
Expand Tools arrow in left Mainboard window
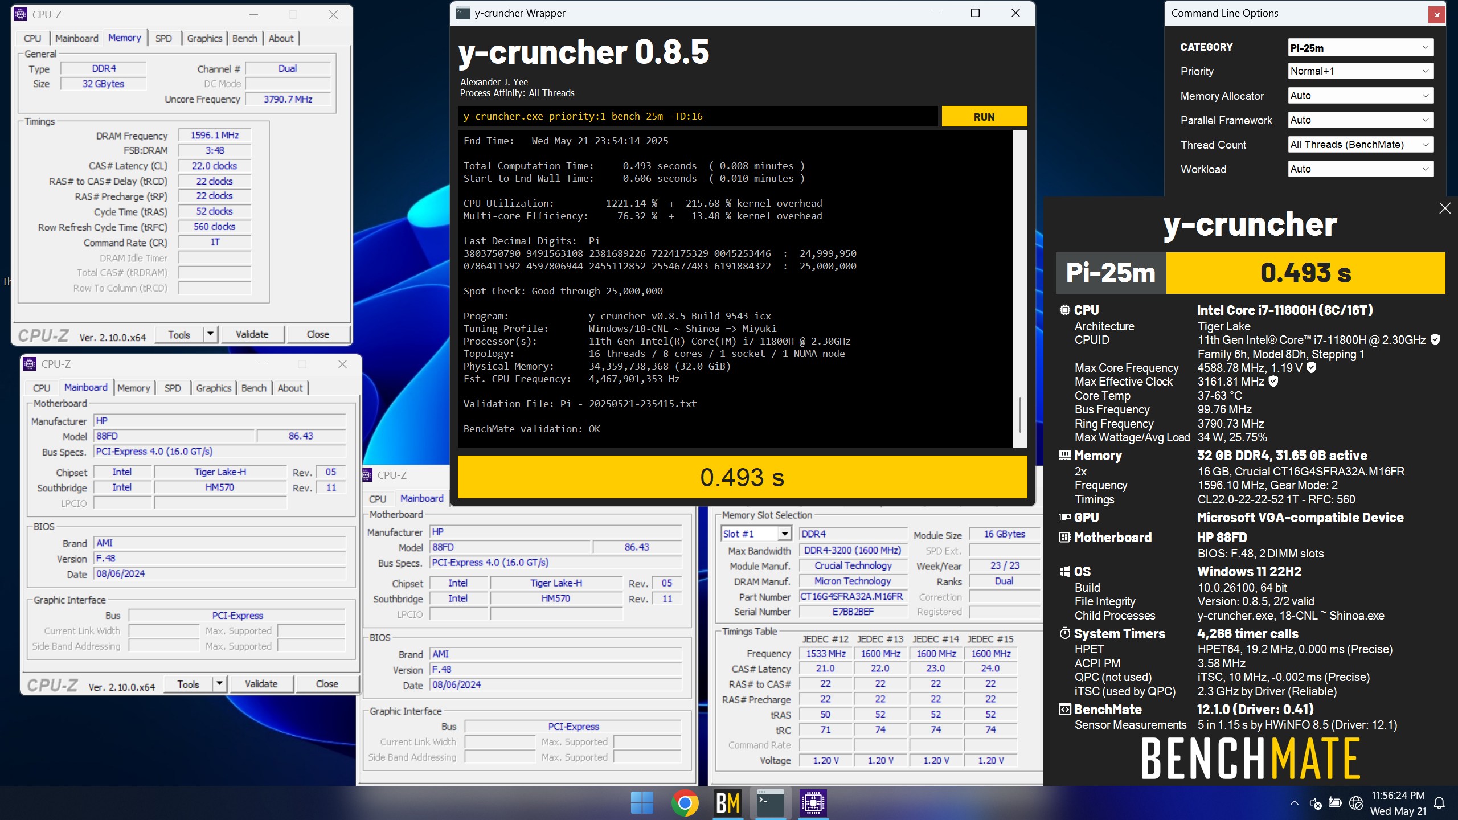pos(219,684)
